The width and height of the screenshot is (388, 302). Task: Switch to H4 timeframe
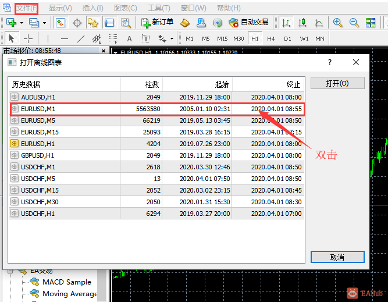tap(270, 39)
